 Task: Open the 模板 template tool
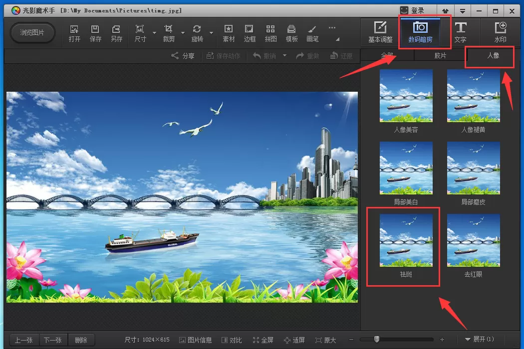(x=291, y=33)
